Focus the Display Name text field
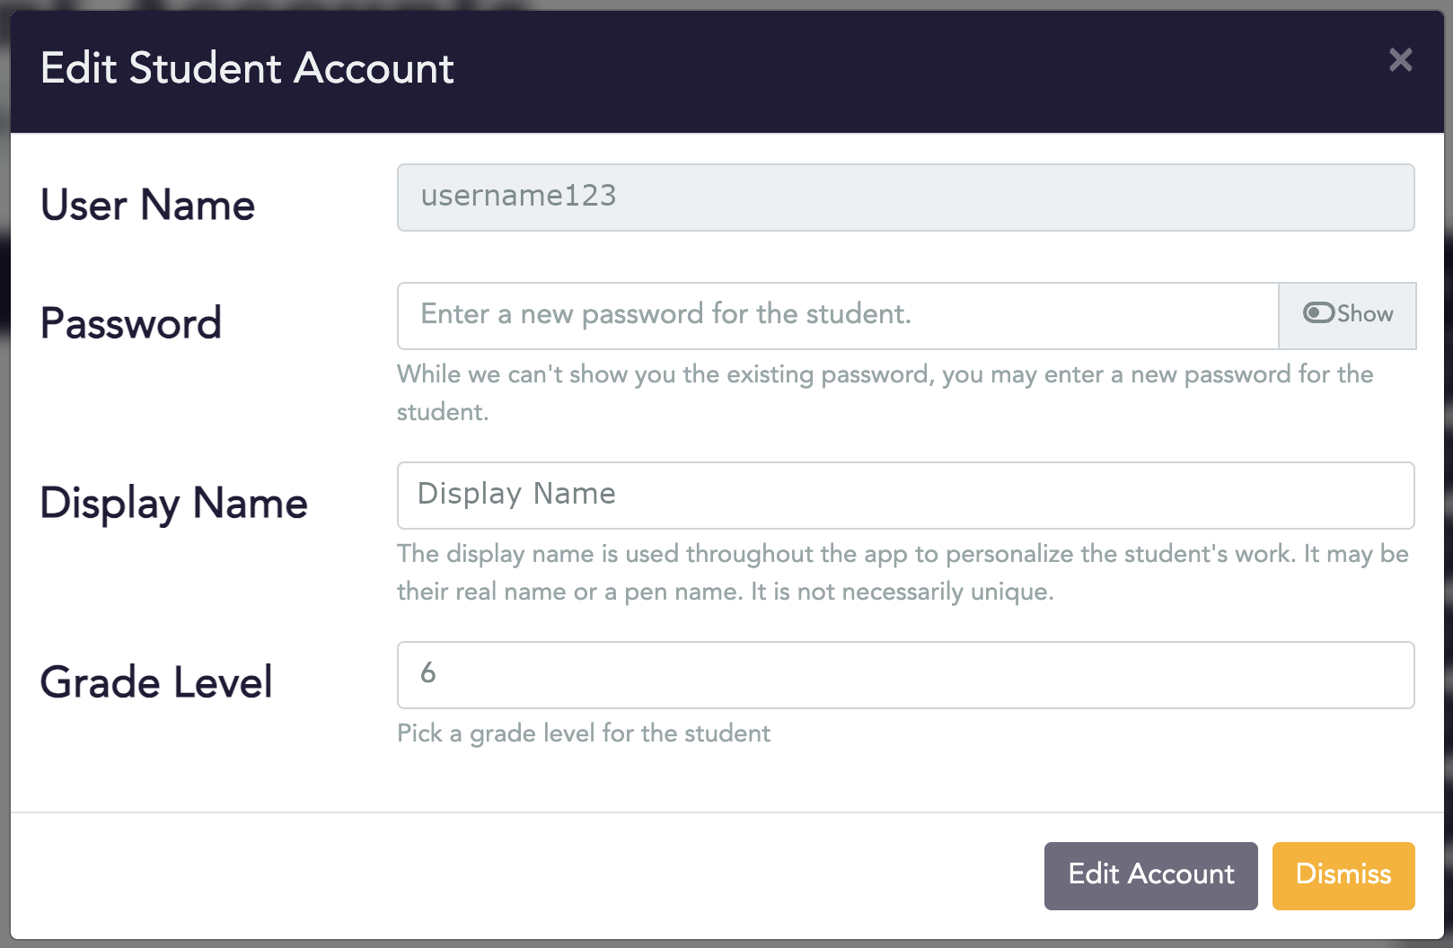The height and width of the screenshot is (948, 1453). coord(906,495)
